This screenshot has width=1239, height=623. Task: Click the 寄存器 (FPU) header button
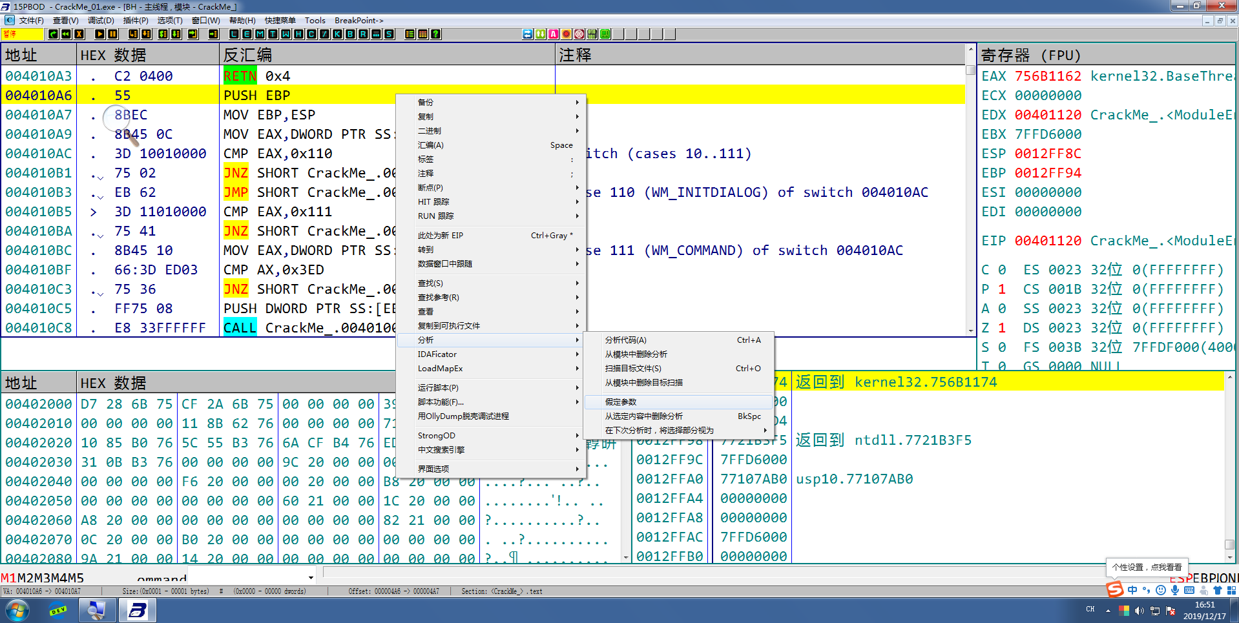(x=1107, y=56)
